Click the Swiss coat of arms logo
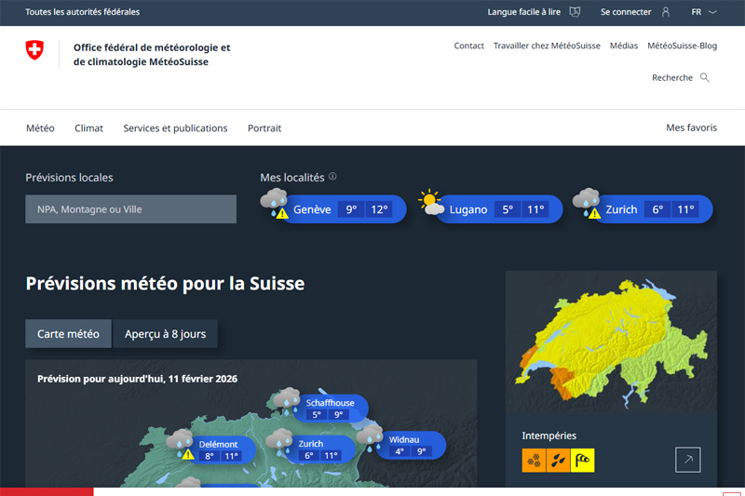Viewport: 745px width, 496px height. (x=34, y=51)
